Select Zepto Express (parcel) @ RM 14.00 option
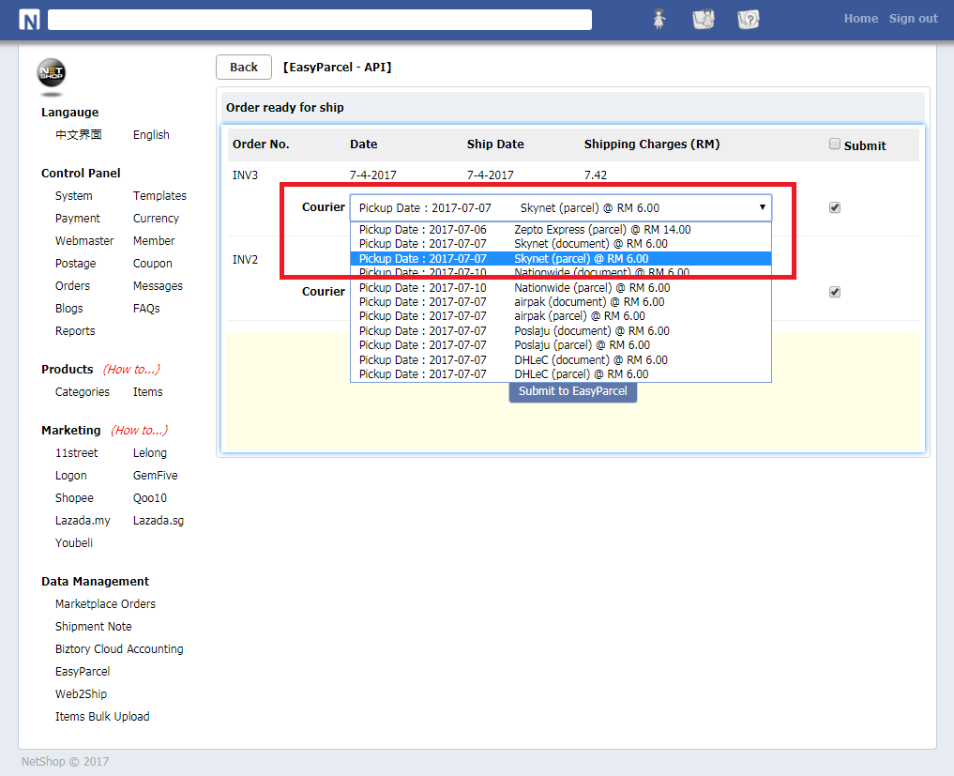Viewport: 954px width, 776px height. [x=560, y=230]
